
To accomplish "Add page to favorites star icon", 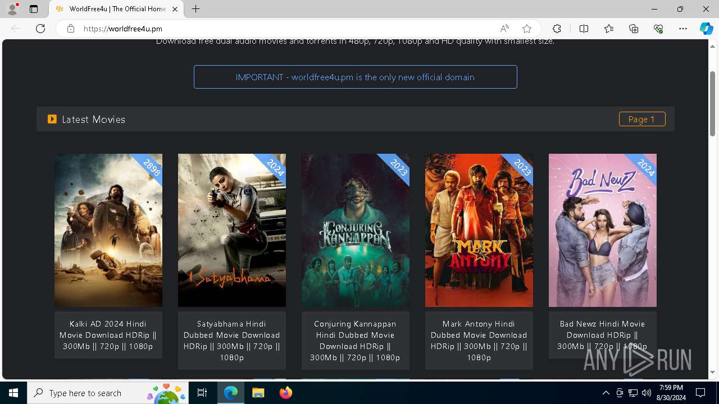I will click(526, 29).
